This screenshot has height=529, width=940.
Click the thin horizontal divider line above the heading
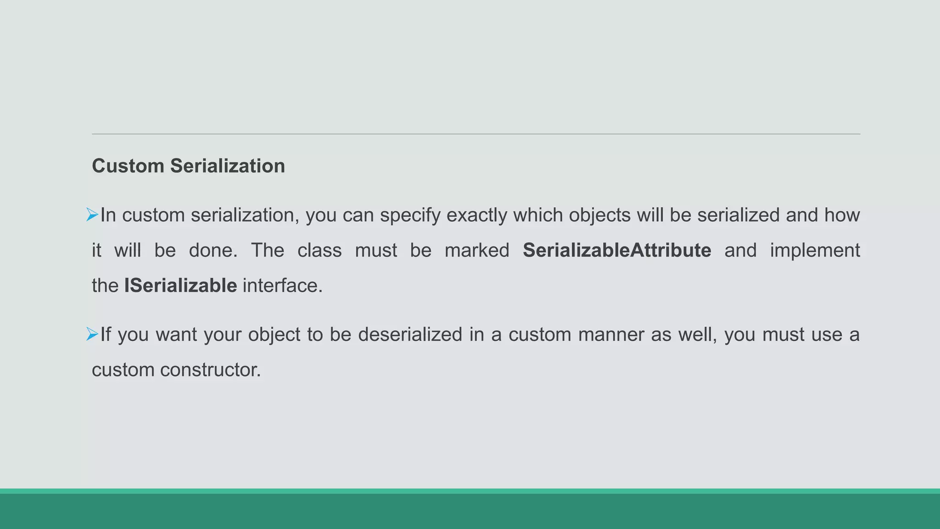[476, 134]
